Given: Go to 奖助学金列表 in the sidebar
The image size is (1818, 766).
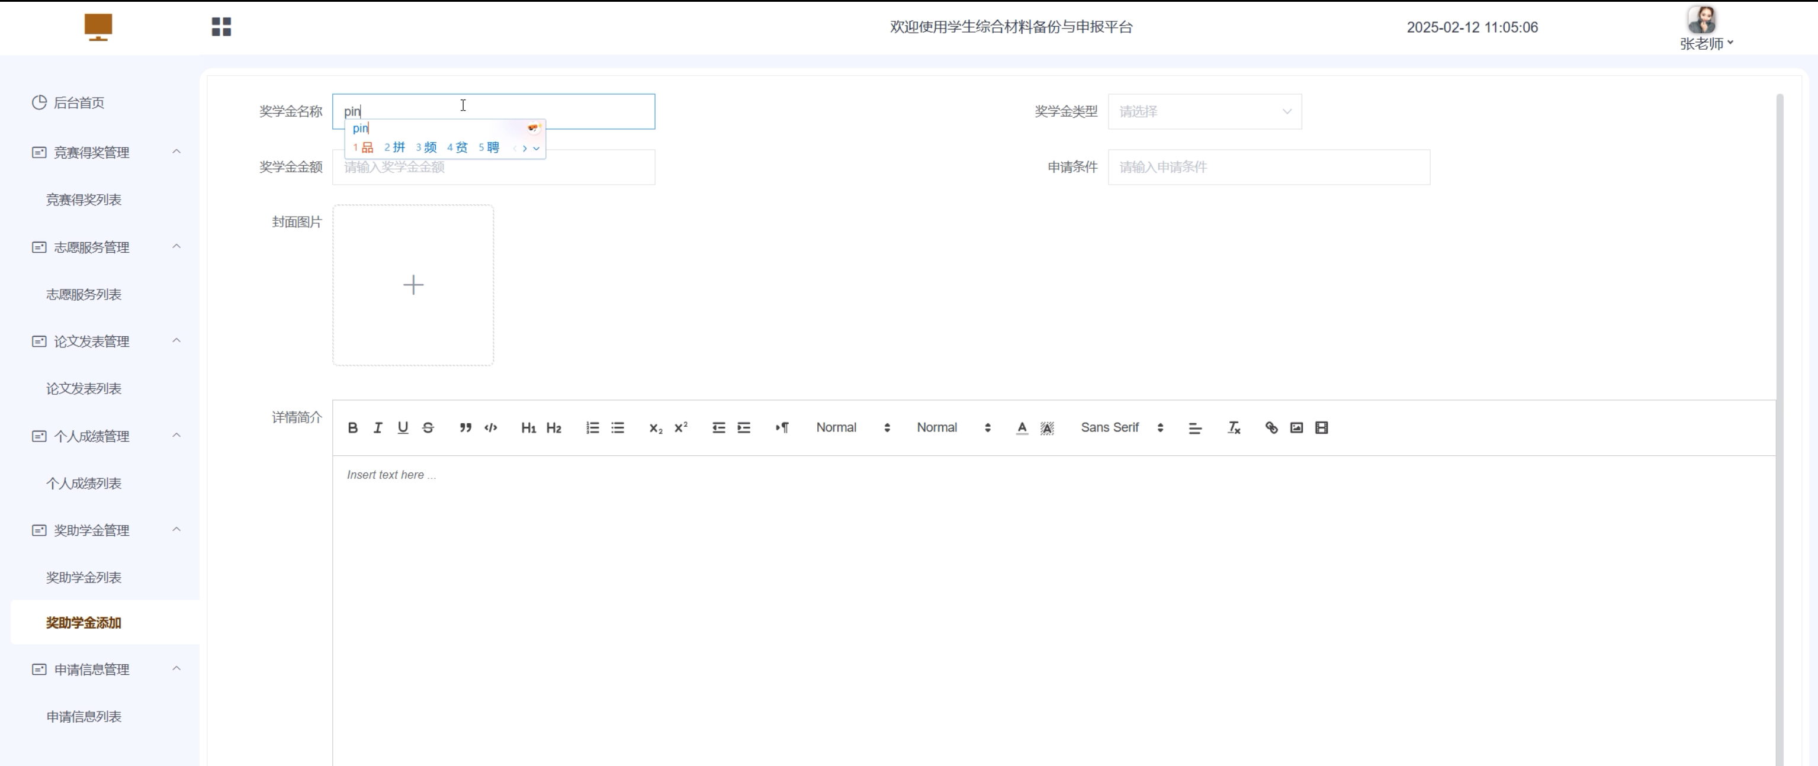Looking at the screenshot, I should (83, 577).
